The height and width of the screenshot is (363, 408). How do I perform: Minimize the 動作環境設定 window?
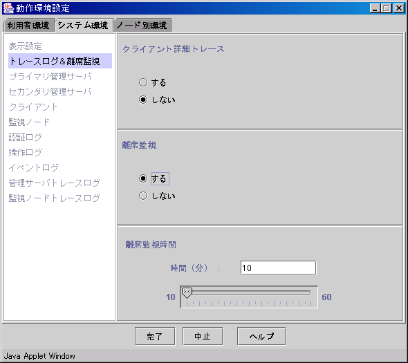pyautogui.click(x=375, y=8)
